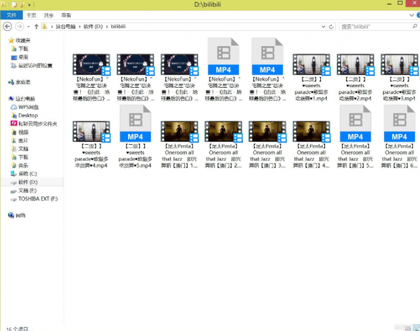Select the fourth NekoFun MP4 file icon

[224, 56]
